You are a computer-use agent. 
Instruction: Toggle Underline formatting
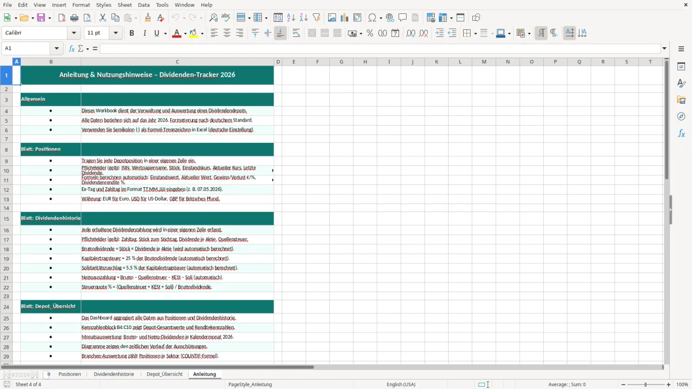[x=157, y=33]
